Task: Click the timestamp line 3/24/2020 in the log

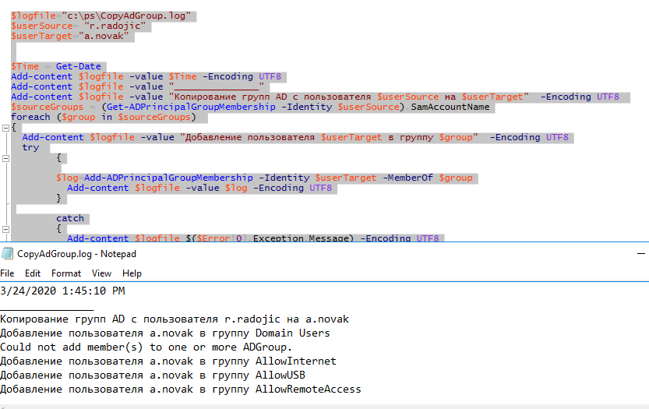Action: pyautogui.click(x=62, y=291)
